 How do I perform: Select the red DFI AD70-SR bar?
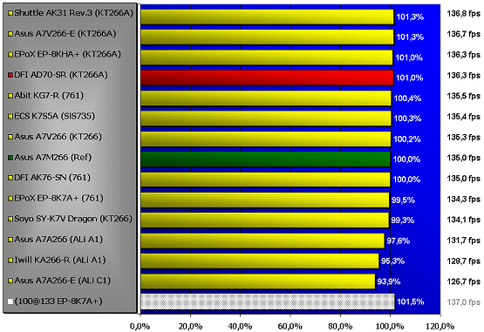[x=267, y=78]
